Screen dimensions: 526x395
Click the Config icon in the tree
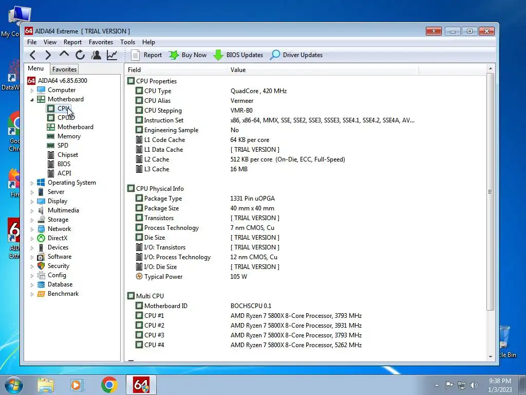[x=41, y=275]
